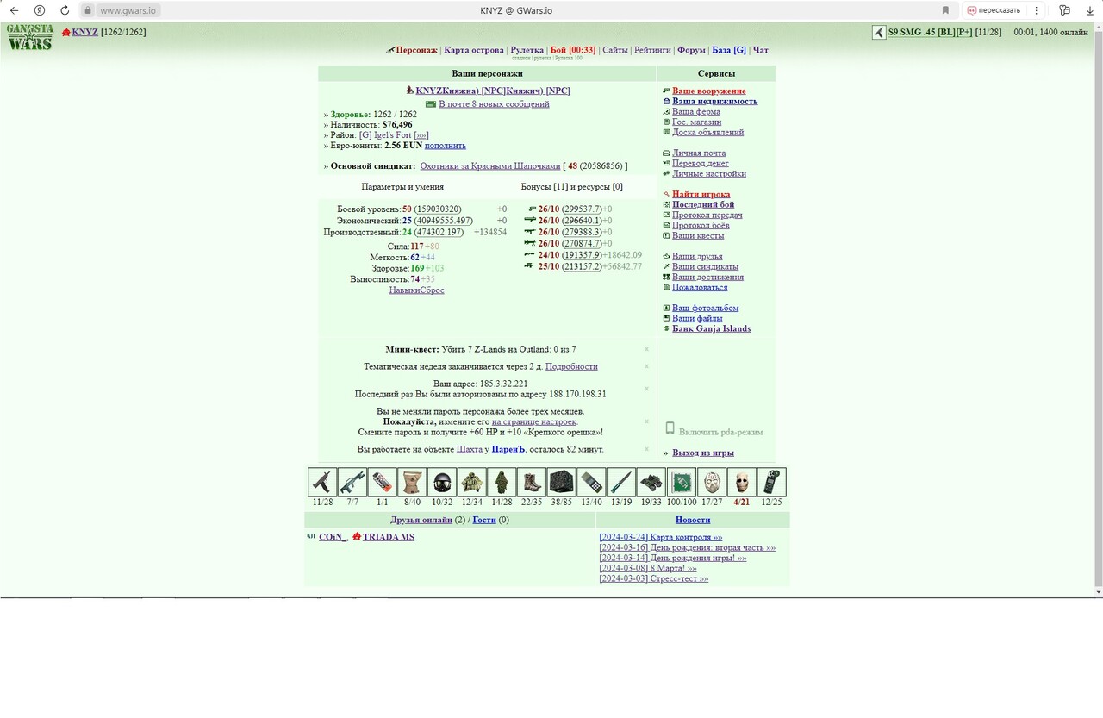Open the grenade item labeled 1/1
The width and height of the screenshot is (1103, 718).
(383, 482)
